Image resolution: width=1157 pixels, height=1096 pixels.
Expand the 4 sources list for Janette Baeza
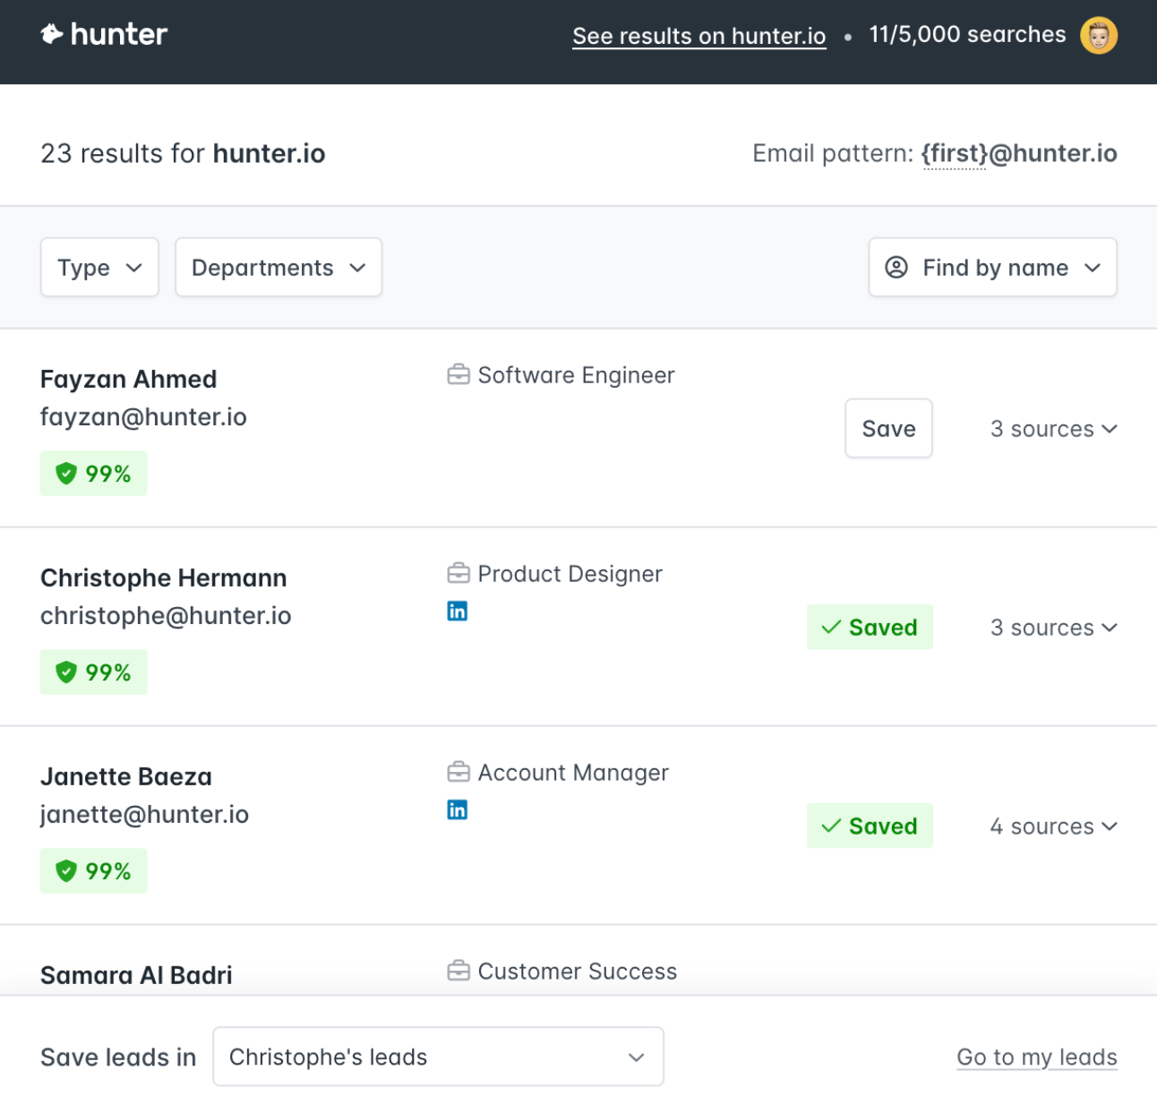tap(1054, 826)
